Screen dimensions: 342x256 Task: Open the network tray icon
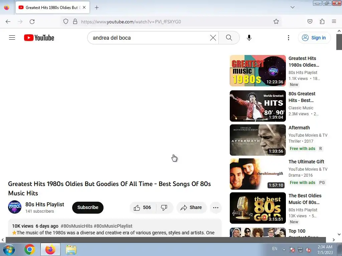[300, 250]
